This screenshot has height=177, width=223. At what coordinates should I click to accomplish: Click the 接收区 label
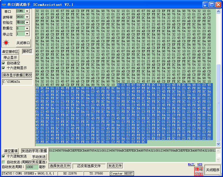(x=27, y=51)
